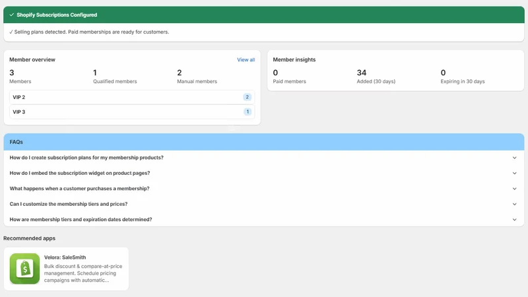The height and width of the screenshot is (297, 528).
Task: Expand the FAQ on creating subscription plans
Action: tap(263, 158)
